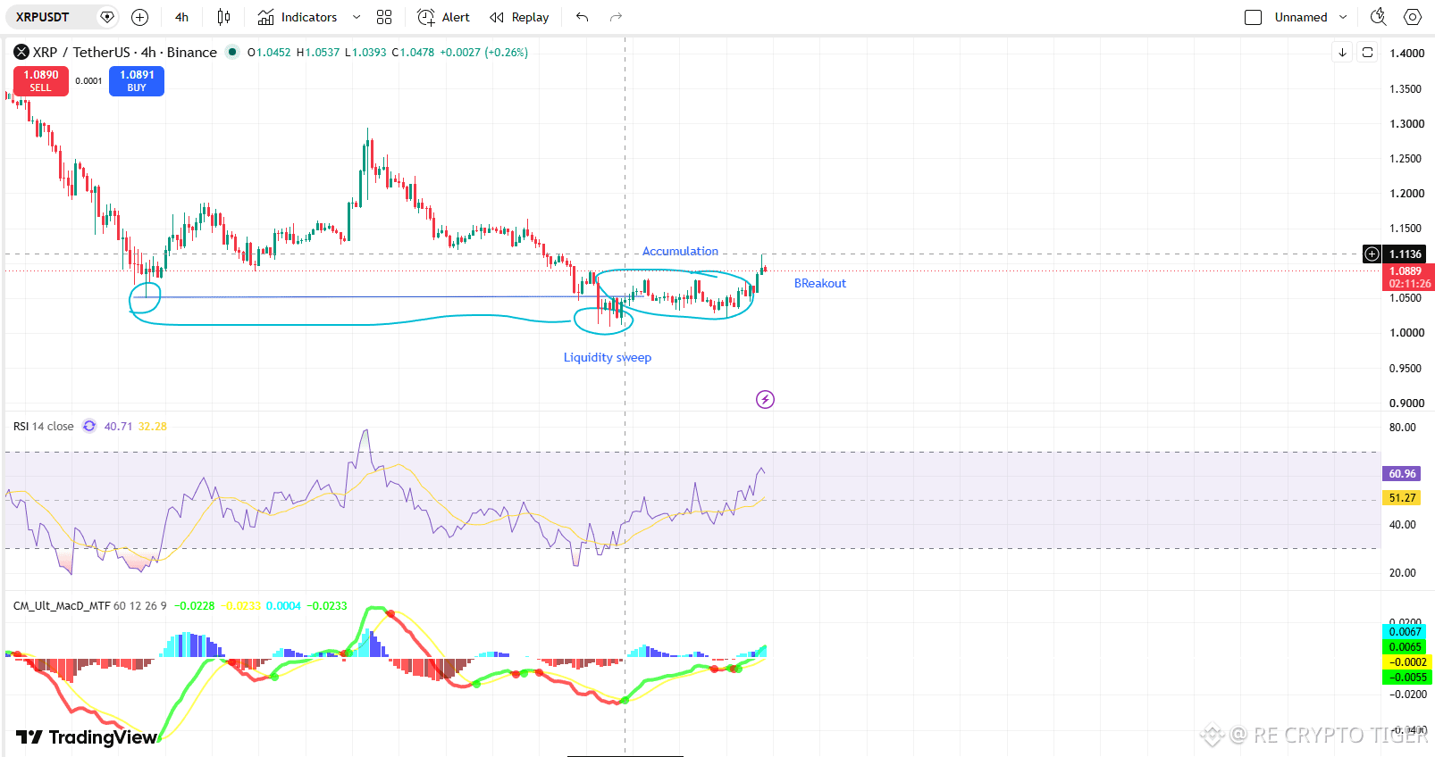Viewport: 1435px width, 757px height.
Task: Click the H1.0537 high value in the legend
Action: point(318,53)
